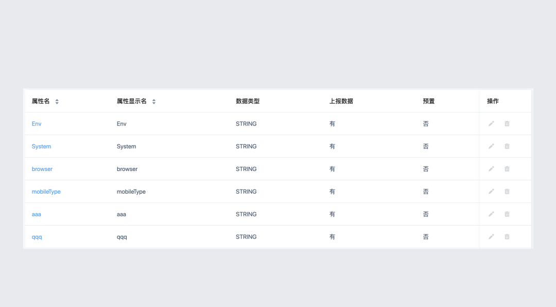
Task: Click STRING type in System row
Action: click(x=246, y=146)
